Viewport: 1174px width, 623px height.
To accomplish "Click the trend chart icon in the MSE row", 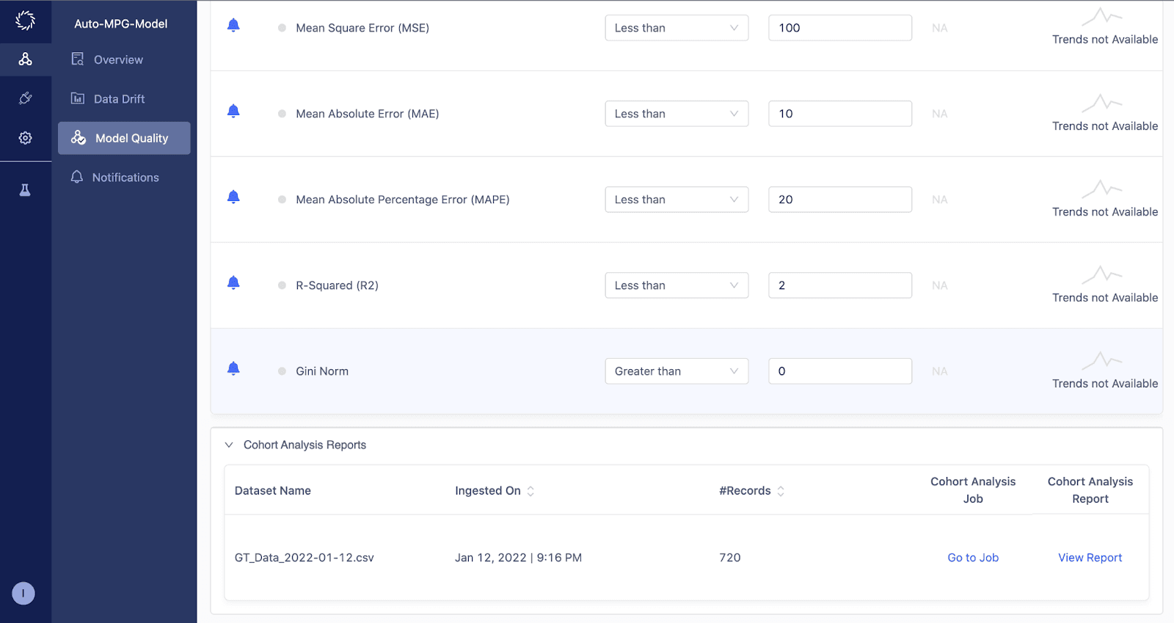I will pos(1102,16).
